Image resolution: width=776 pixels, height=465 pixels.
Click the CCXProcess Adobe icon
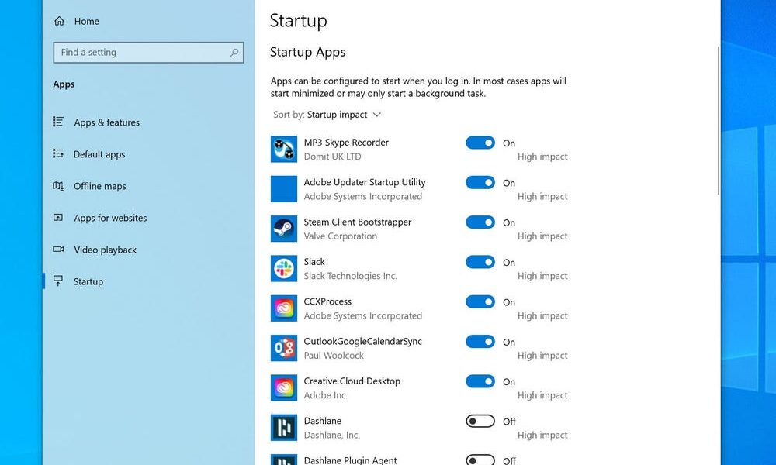point(284,308)
